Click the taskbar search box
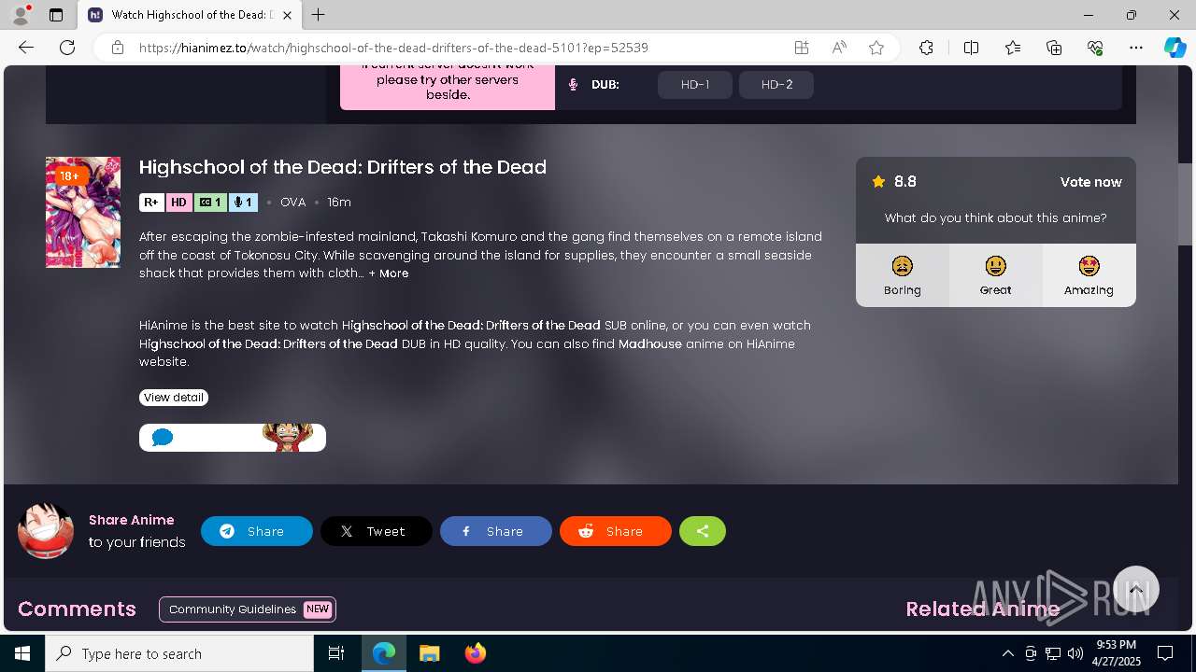This screenshot has height=672, width=1196. point(179,653)
